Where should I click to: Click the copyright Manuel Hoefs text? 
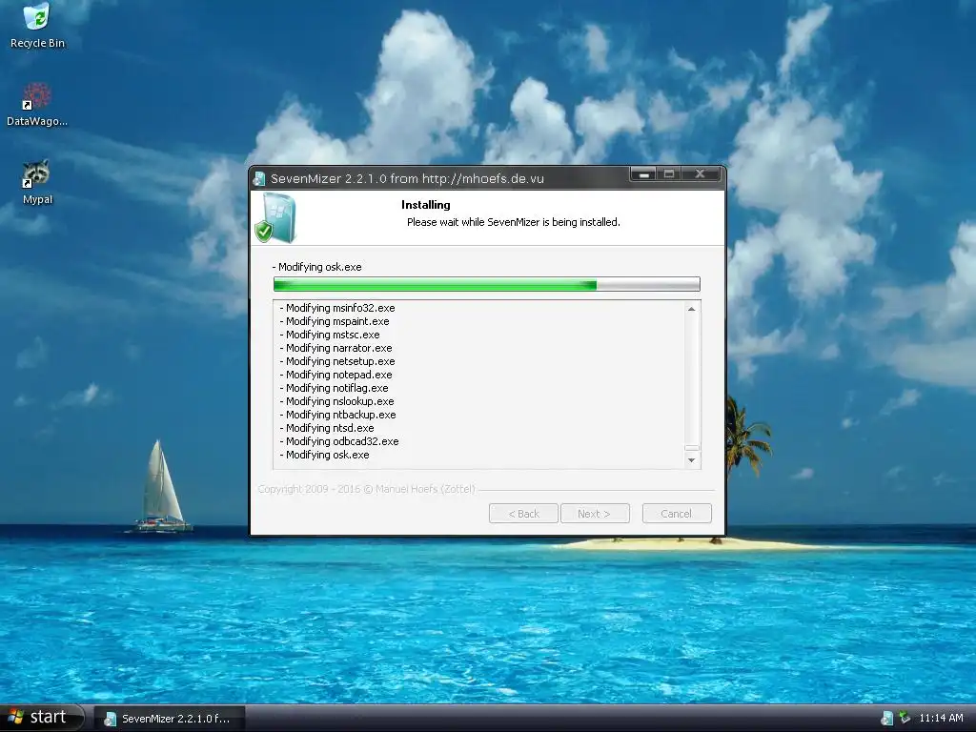[367, 489]
